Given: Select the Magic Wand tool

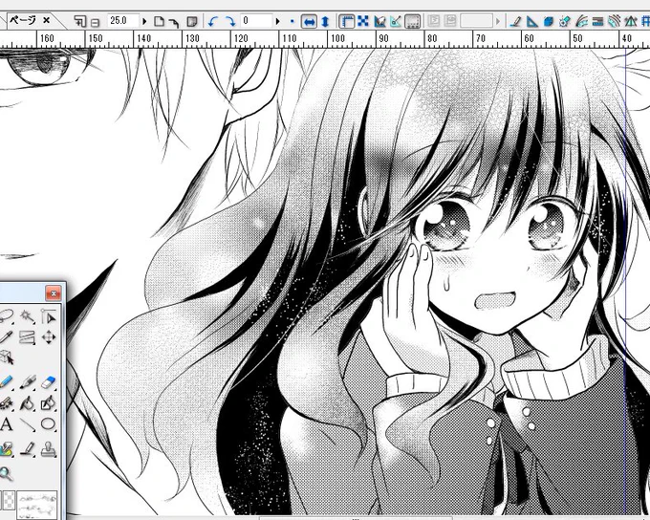Looking at the screenshot, I should pyautogui.click(x=28, y=316).
